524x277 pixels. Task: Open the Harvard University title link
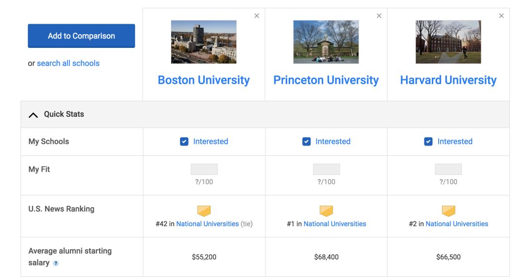point(448,80)
